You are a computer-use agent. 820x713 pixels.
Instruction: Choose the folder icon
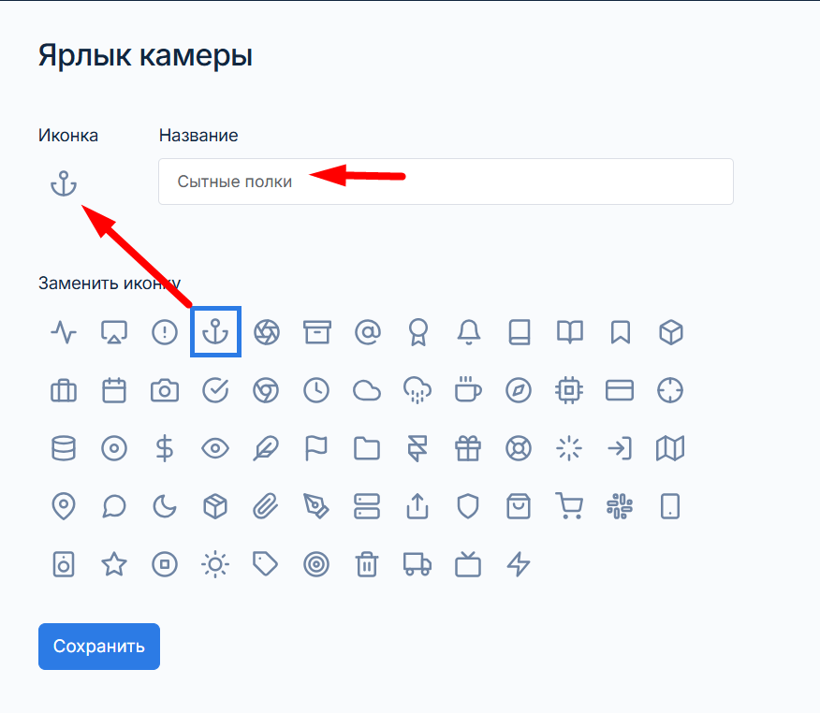pos(367,448)
